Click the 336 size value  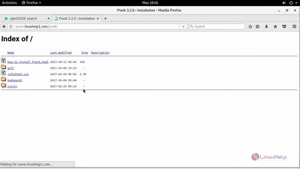[x=82, y=62]
